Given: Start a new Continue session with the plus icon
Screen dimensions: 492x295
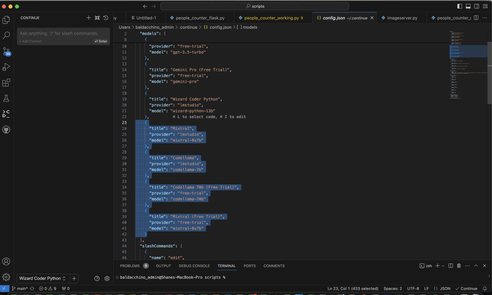Looking at the screenshot, I should pos(88,18).
